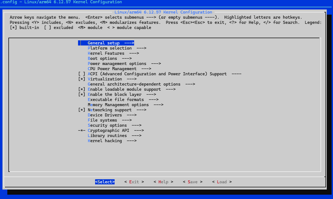Image resolution: width=333 pixels, height=199 pixels.
Task: Open CPU Power Management submenu
Action: point(119,69)
